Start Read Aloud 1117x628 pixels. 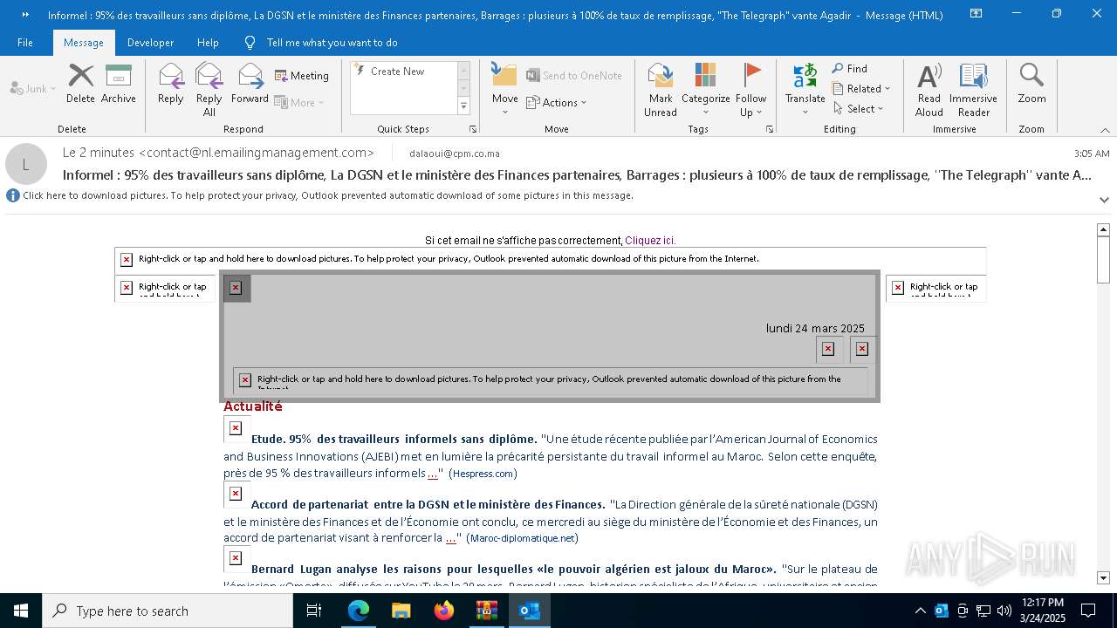[929, 90]
